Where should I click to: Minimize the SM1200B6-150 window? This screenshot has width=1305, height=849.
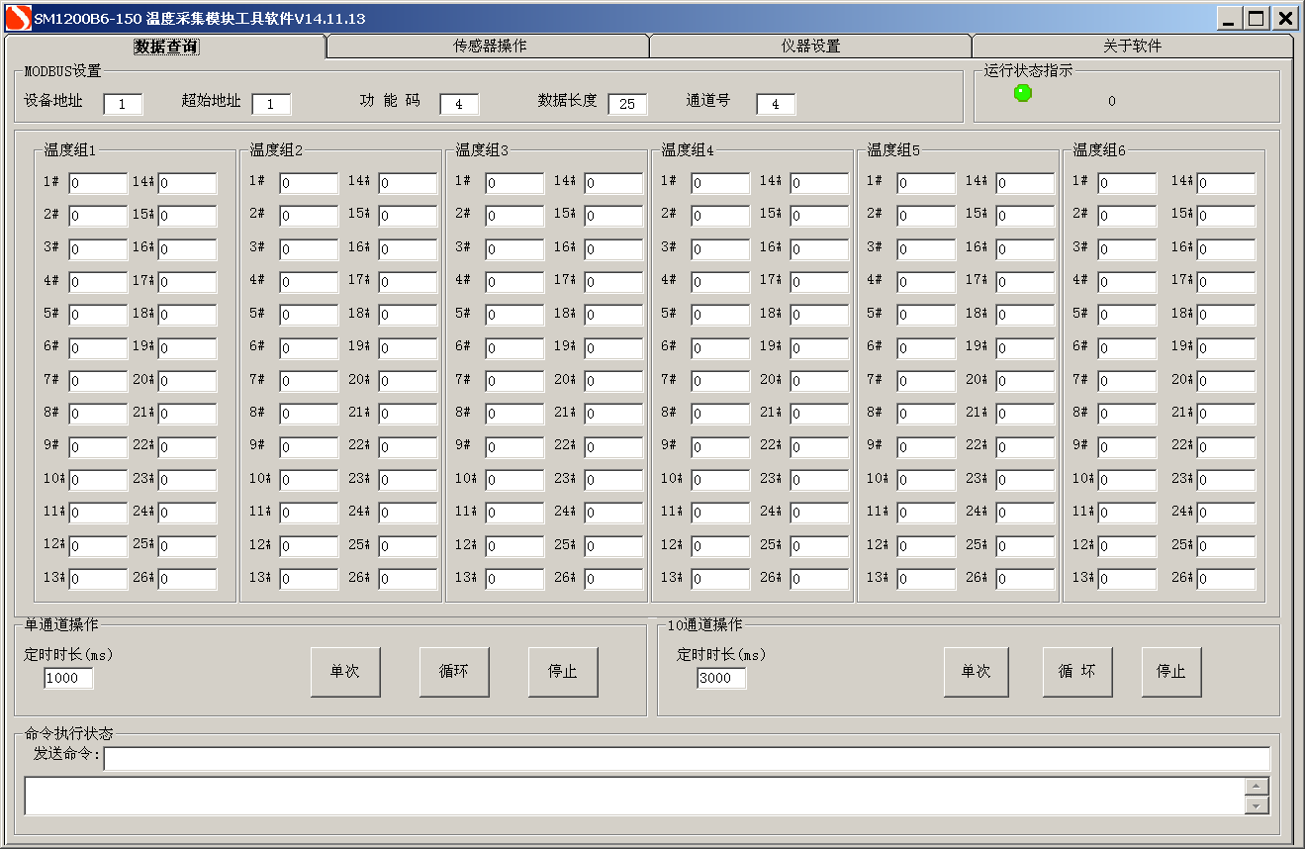(1228, 18)
